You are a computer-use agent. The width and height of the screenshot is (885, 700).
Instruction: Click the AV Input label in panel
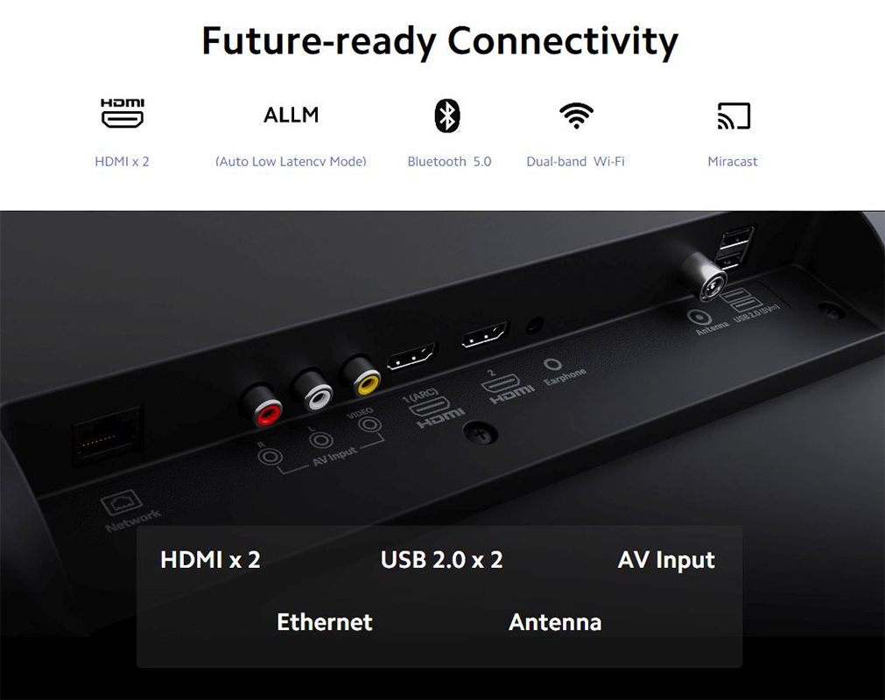666,560
